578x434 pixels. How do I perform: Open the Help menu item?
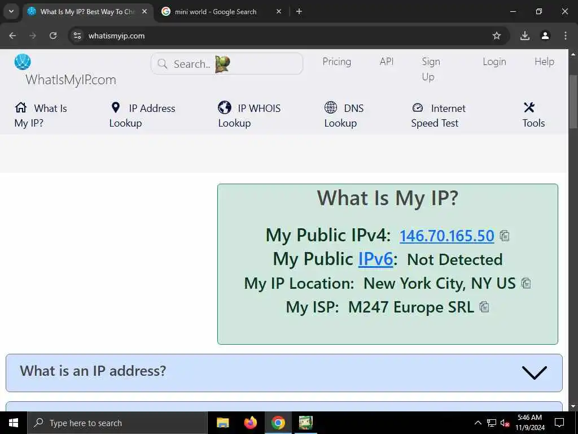pyautogui.click(x=544, y=62)
